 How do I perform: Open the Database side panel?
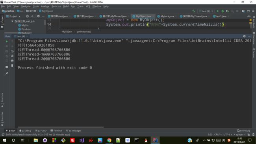click(254, 38)
